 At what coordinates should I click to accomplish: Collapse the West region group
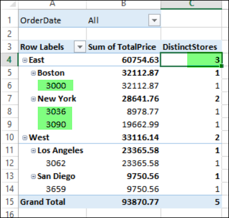(25, 138)
